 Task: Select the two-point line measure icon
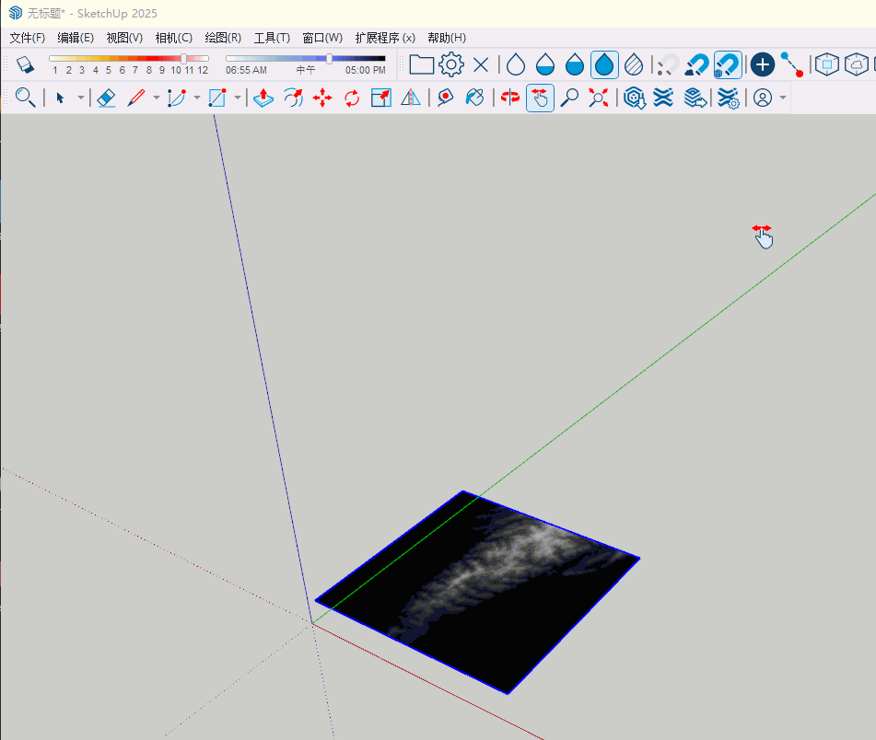(x=791, y=64)
